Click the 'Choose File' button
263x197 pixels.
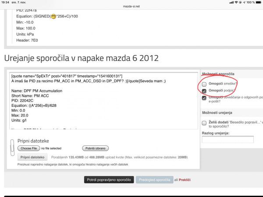pos(28,148)
